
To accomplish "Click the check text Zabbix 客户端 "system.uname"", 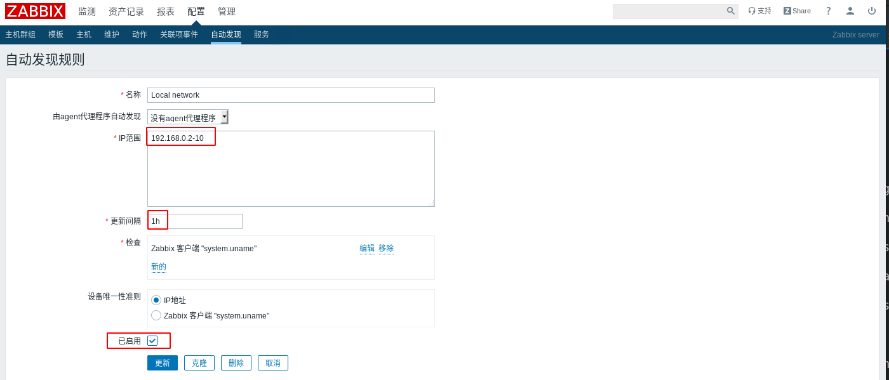I will coord(204,249).
